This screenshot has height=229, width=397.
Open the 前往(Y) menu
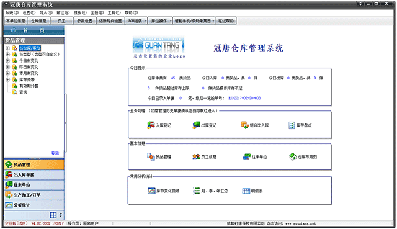coord(63,12)
